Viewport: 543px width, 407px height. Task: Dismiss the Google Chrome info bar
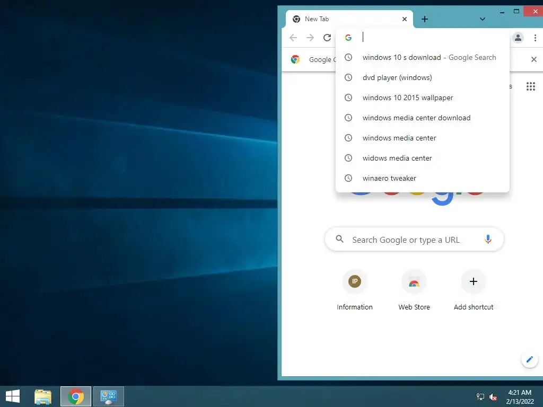click(533, 59)
